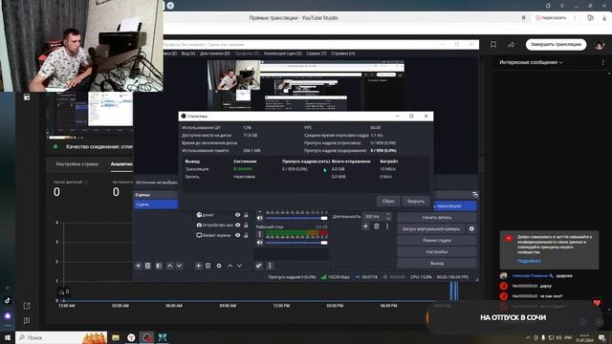Open transition properties three-dot menu
Image resolution: width=612 pixels, height=344 pixels.
click(x=386, y=226)
